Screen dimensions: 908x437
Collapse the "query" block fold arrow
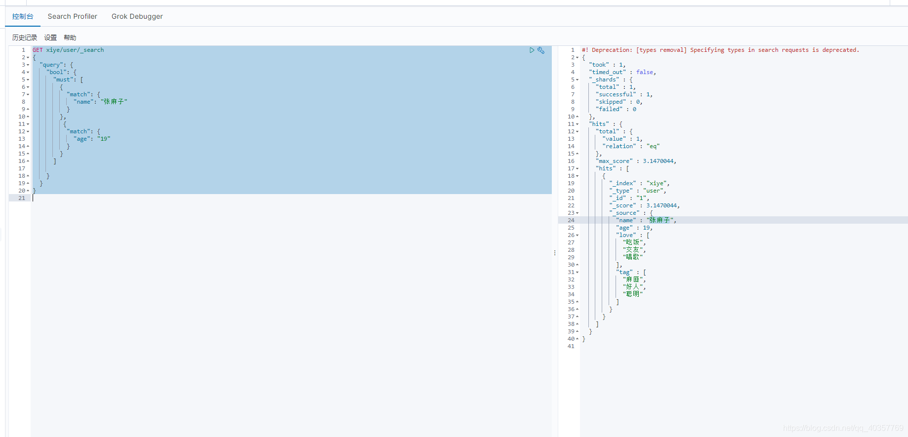28,65
